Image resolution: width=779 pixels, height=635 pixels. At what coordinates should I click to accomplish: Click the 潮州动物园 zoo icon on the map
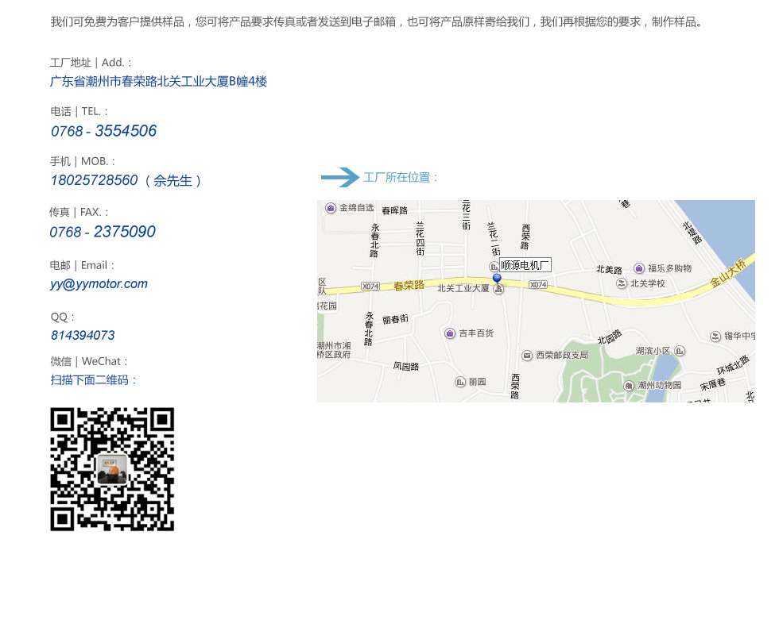click(629, 385)
